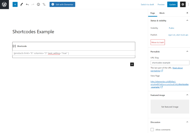
Task: Undo the last change
Action: click(x=27, y=4)
